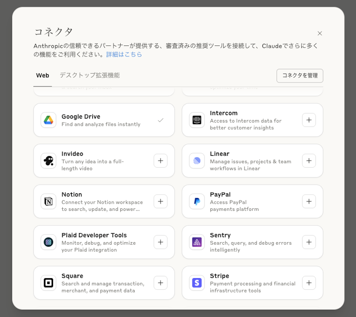Image resolution: width=356 pixels, height=317 pixels.
Task: Click 'Turn any idea into a full-length video'
Action: click(x=93, y=165)
